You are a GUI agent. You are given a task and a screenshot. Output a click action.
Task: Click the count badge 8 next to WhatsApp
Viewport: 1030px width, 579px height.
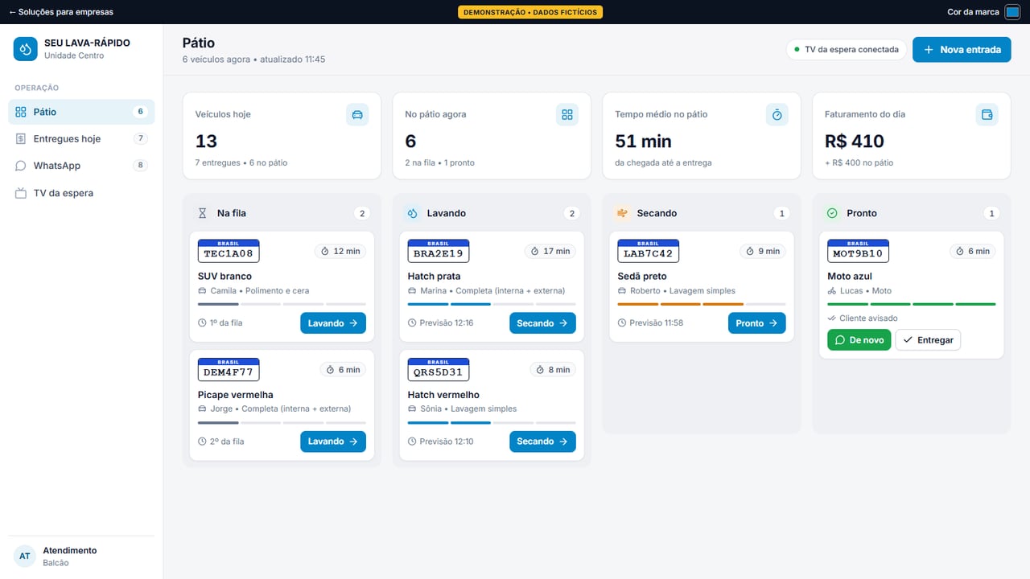[x=140, y=166]
